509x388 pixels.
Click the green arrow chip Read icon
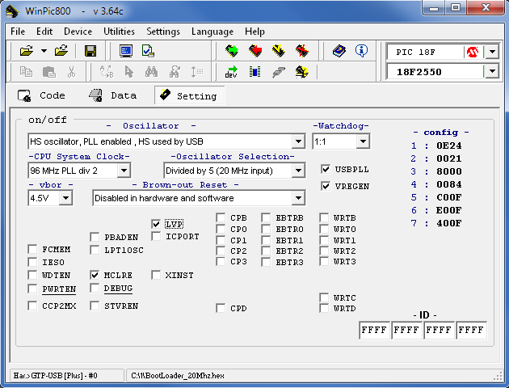click(x=232, y=51)
